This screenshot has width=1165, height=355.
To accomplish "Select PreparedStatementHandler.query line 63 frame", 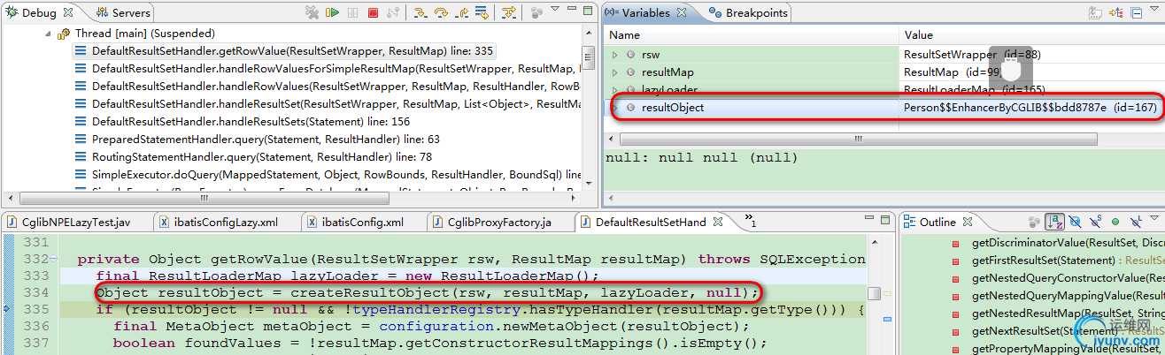I will [258, 139].
